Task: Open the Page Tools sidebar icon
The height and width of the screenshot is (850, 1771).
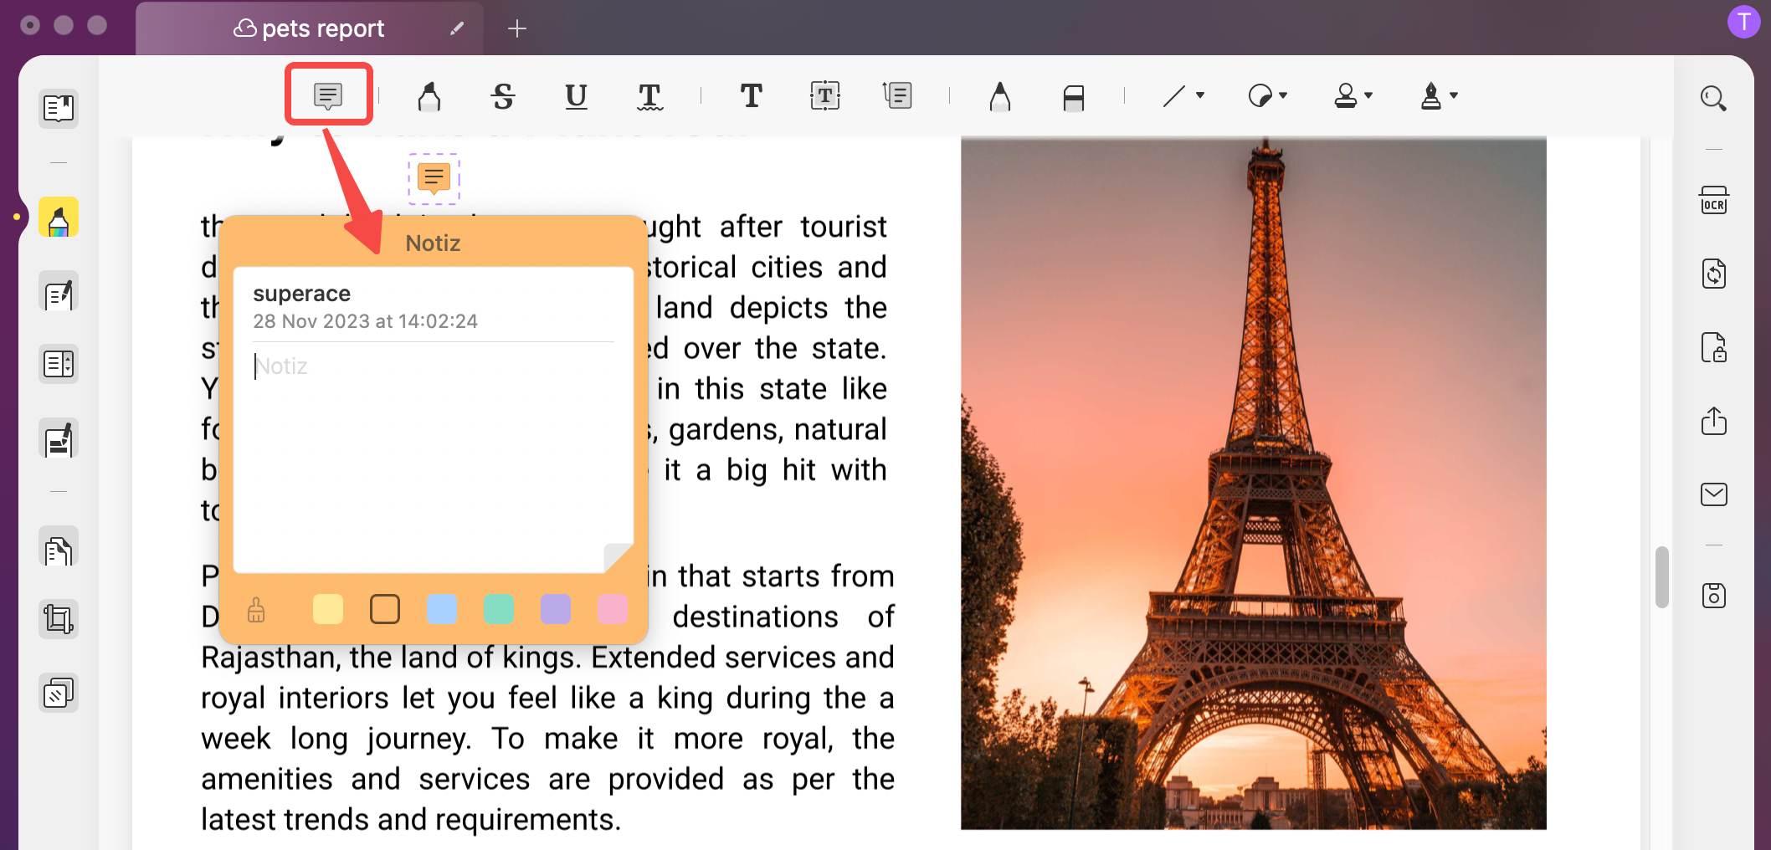Action: pyautogui.click(x=59, y=546)
